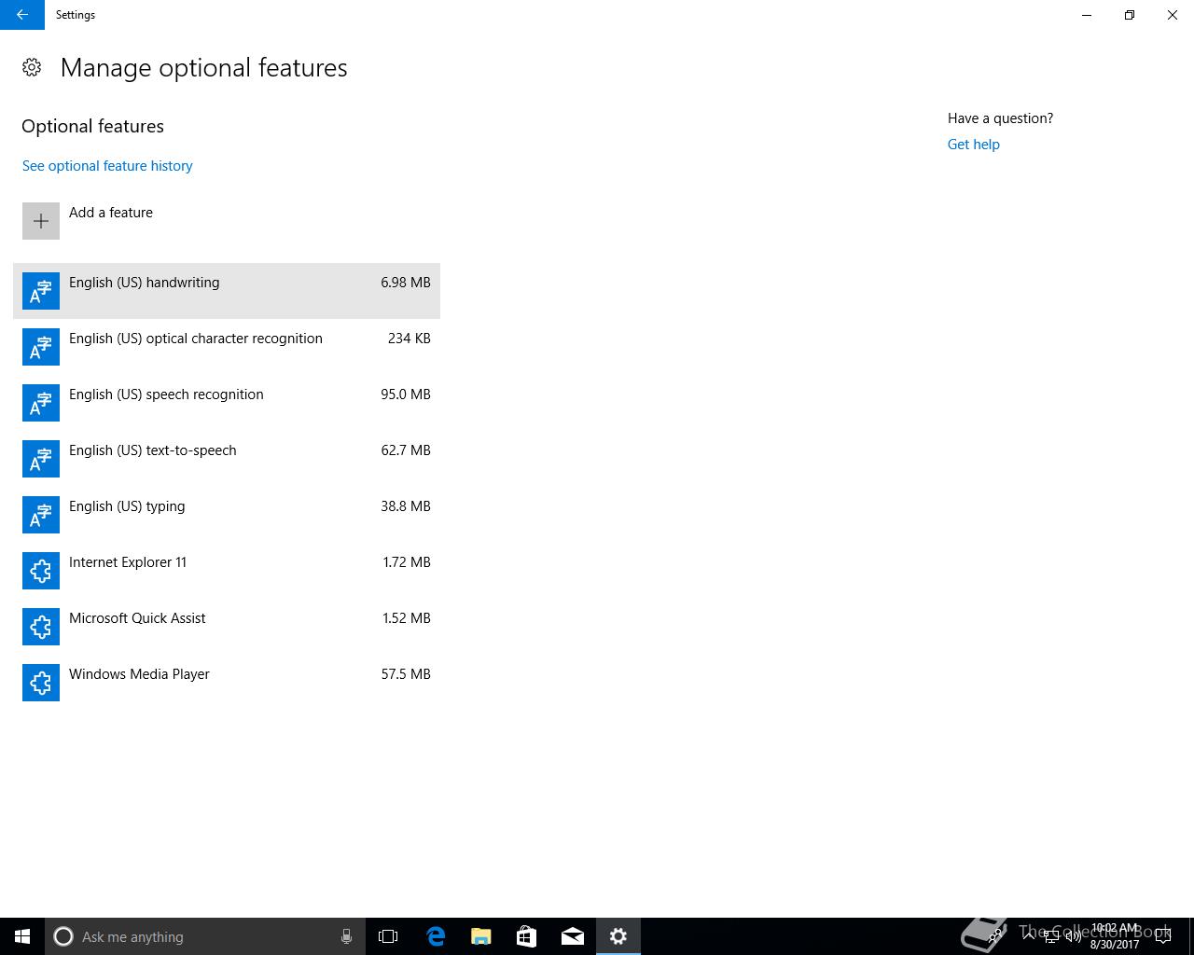The width and height of the screenshot is (1194, 955).
Task: Click the text-to-speech feature icon
Action: pos(41,459)
